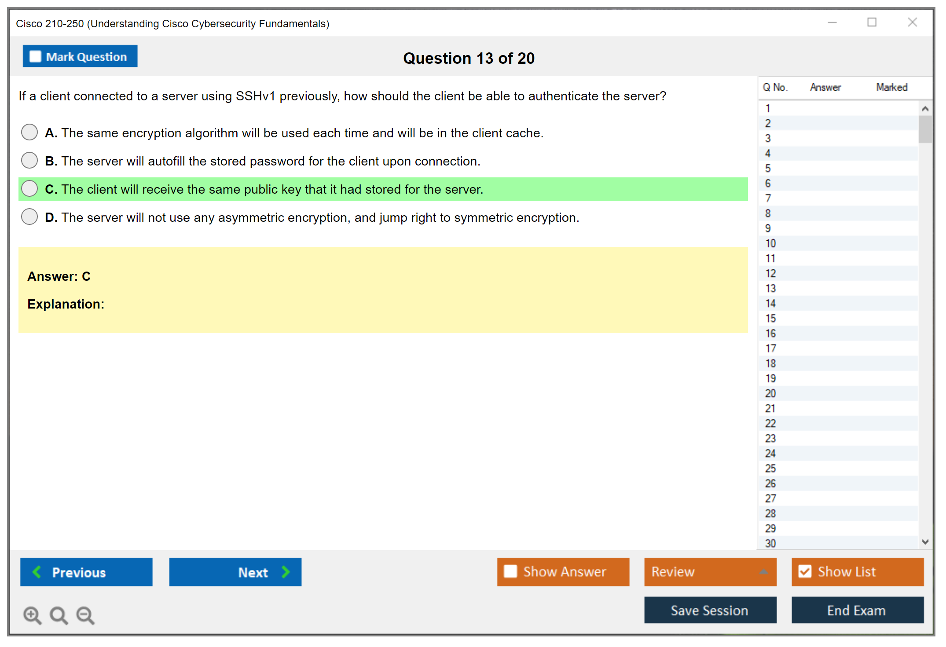Choose radio button for option D
Image resolution: width=946 pixels, height=647 pixels.
[29, 217]
